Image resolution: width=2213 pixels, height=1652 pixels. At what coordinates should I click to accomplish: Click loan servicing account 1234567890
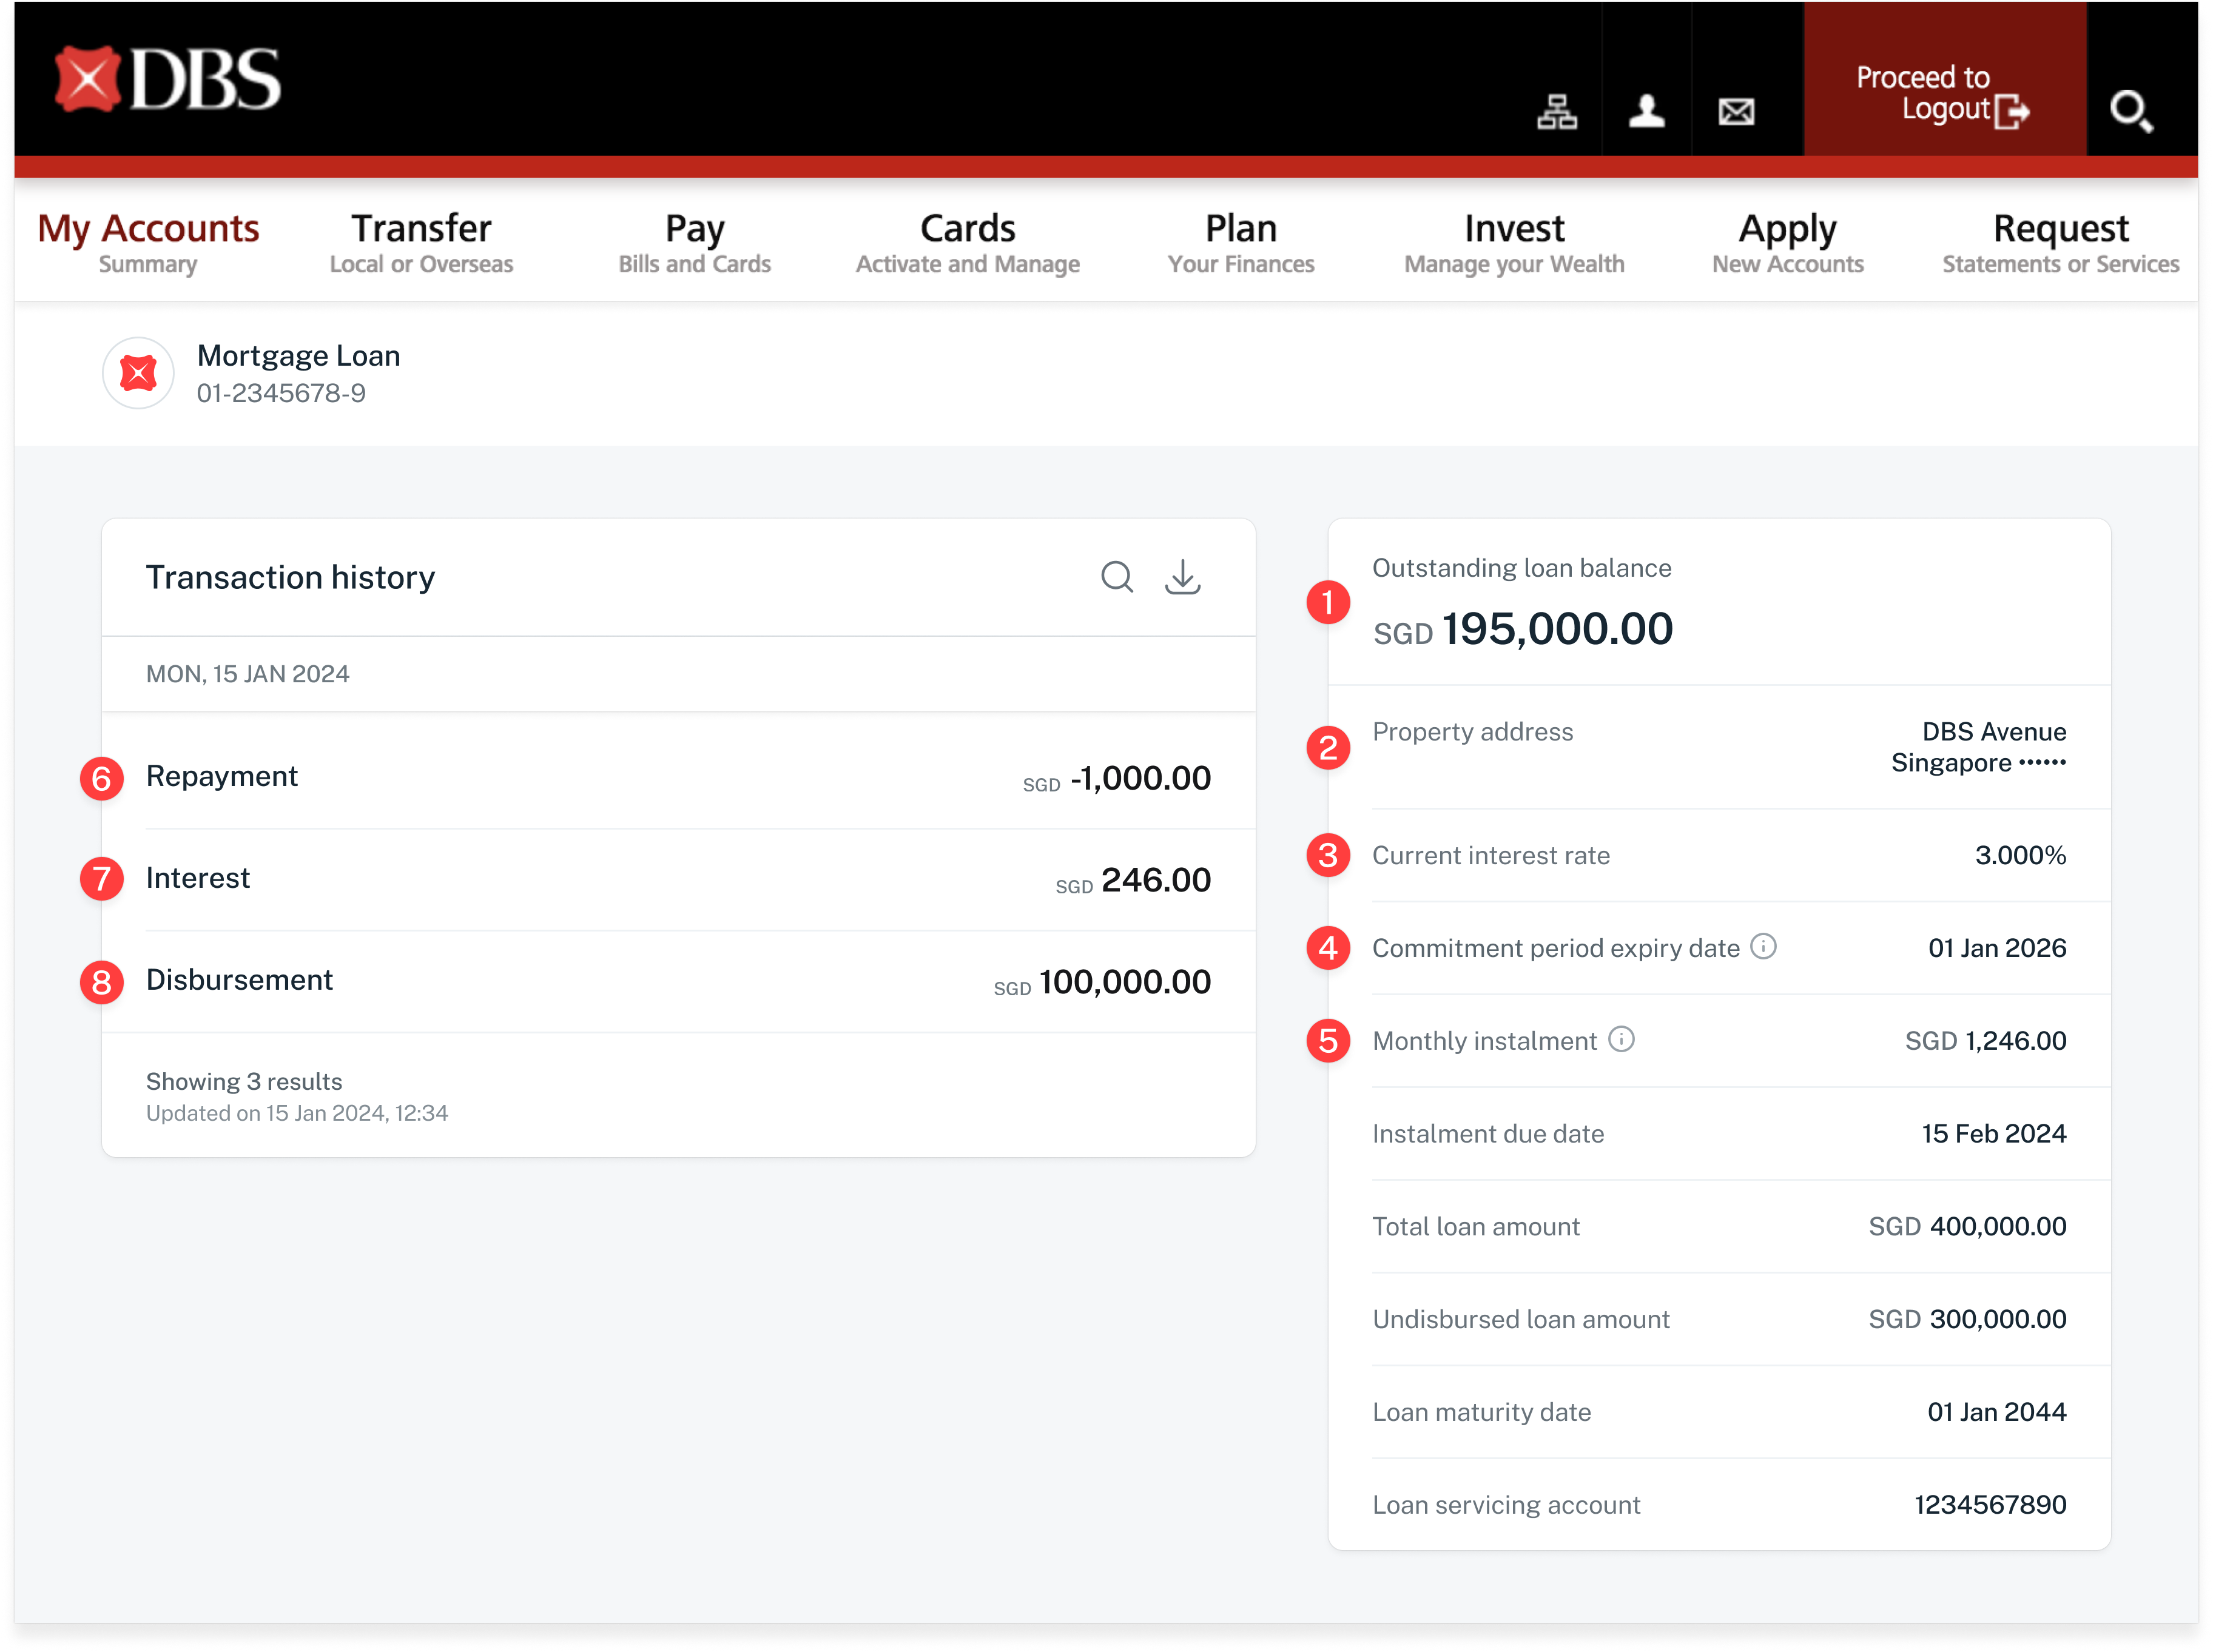(x=1990, y=1505)
